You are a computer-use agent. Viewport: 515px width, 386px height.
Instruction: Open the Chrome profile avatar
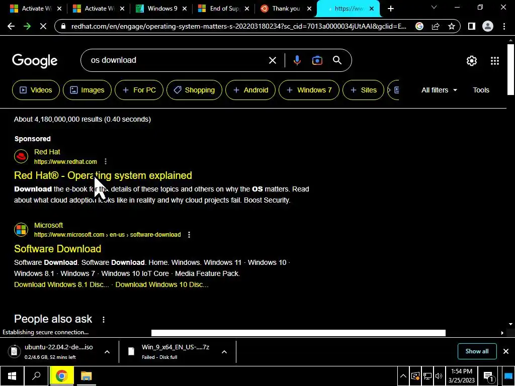coord(488,26)
